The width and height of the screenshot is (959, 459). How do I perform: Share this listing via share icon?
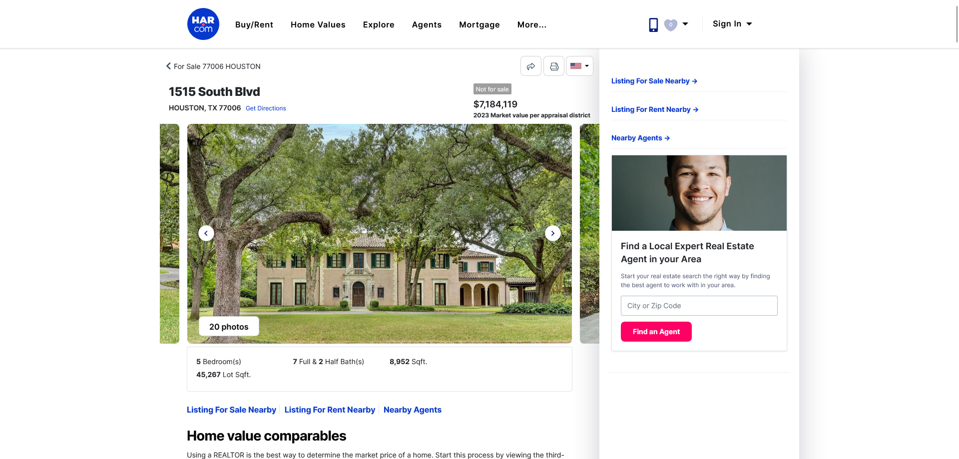click(531, 66)
